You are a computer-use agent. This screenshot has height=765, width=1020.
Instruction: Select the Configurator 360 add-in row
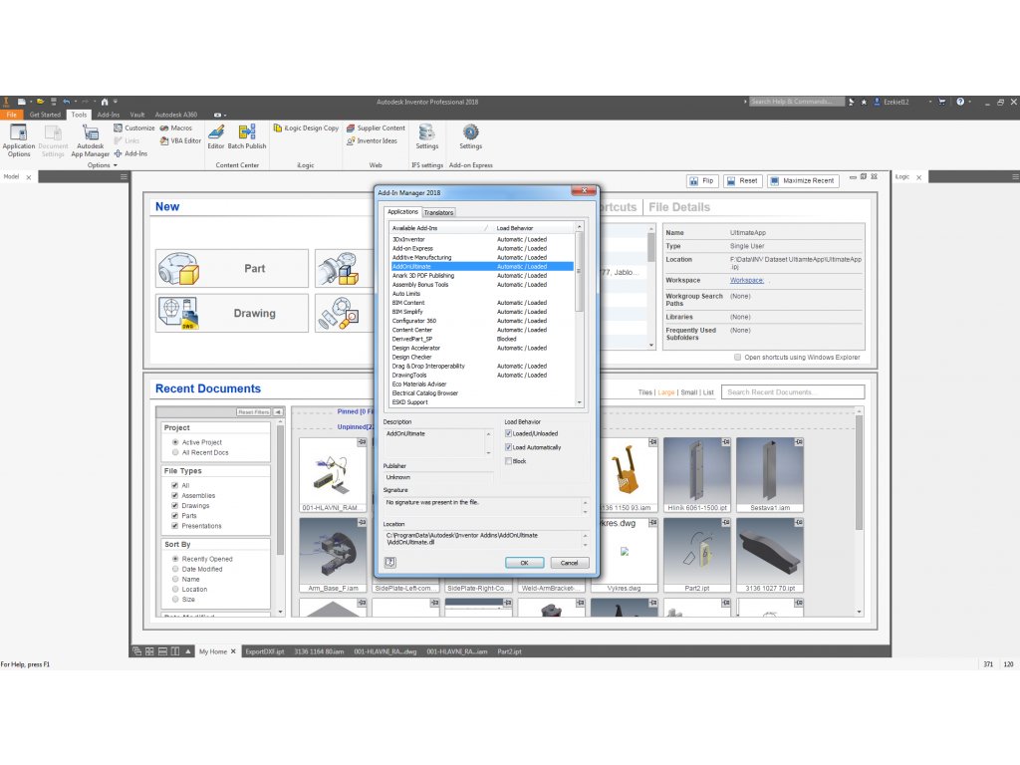pos(481,321)
